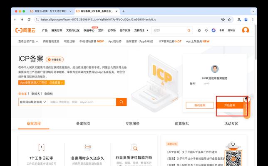Select the 查备案 query tab
Viewport: 268px width, 166px height.
22,94
